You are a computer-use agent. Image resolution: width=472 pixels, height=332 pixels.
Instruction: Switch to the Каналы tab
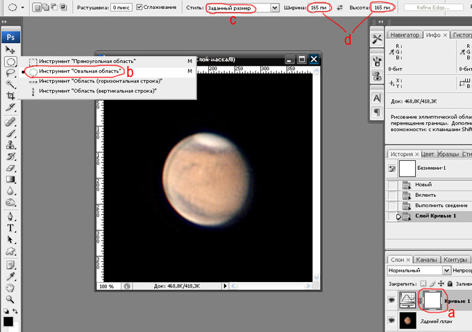[426, 259]
